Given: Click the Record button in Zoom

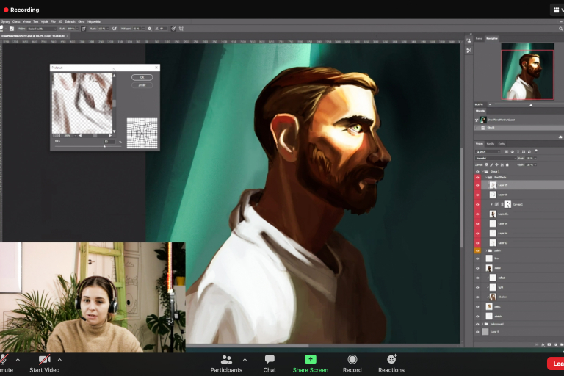Looking at the screenshot, I should [352, 364].
